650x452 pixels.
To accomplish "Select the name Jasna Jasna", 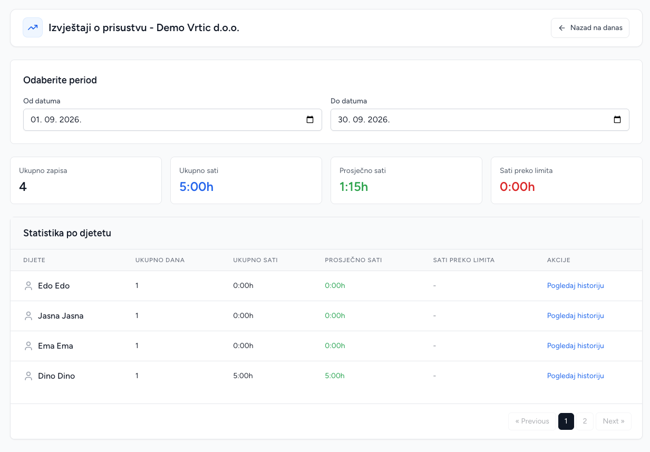I will tap(61, 316).
